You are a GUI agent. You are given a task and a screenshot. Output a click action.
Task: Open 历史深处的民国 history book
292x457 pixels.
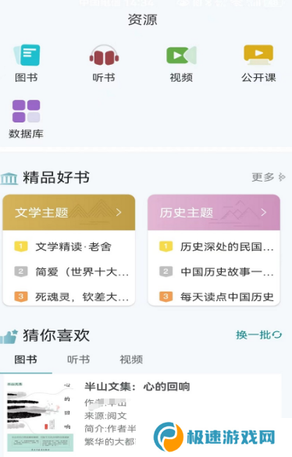[227, 247]
